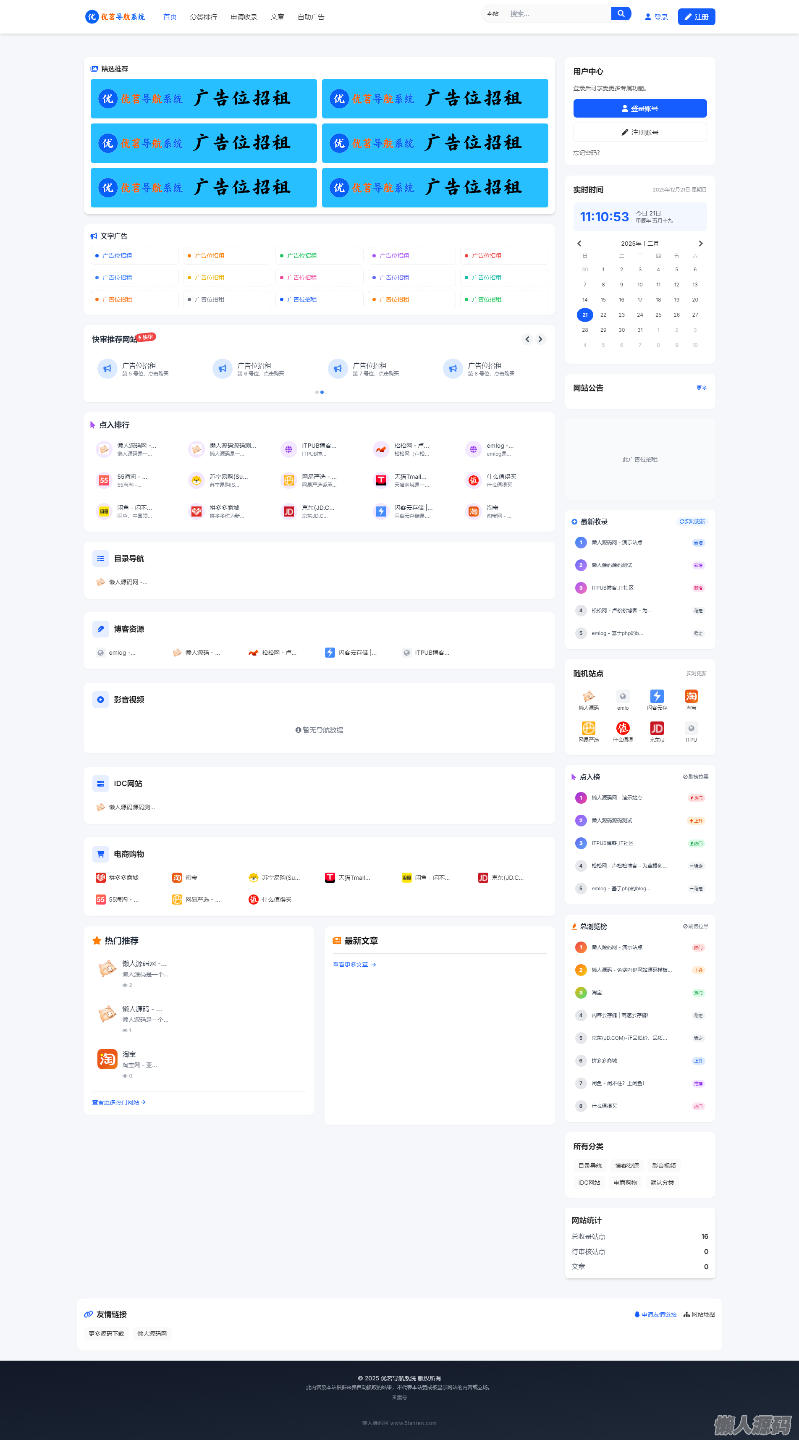Open the 更多源码下载 friend link
Screen dimensions: 799x1440
(107, 1333)
